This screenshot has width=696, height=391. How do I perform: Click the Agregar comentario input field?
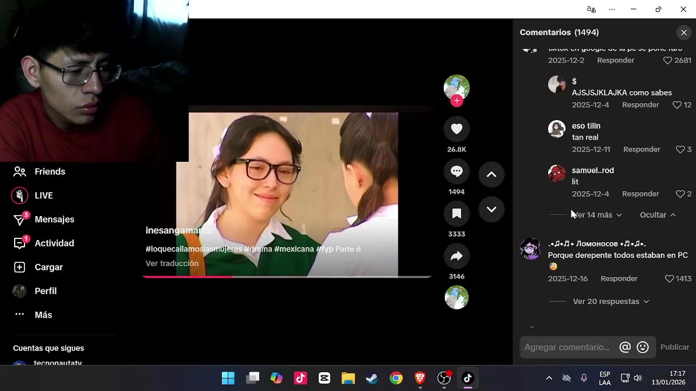[568, 347]
